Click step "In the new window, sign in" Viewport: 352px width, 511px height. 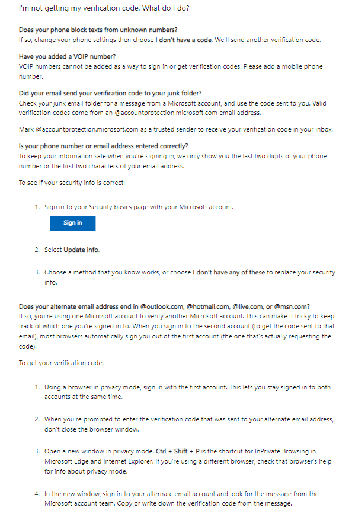point(181,499)
